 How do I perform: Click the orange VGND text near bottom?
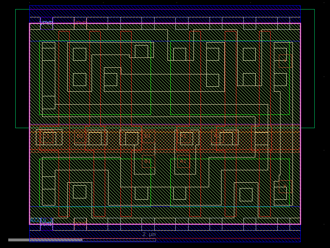pos(80,223)
